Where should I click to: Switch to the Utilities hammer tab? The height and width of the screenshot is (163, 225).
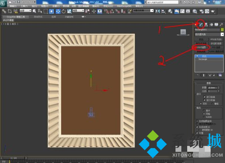click(221, 25)
